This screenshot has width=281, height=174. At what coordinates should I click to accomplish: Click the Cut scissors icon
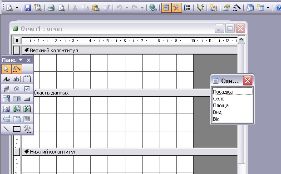click(x=75, y=8)
